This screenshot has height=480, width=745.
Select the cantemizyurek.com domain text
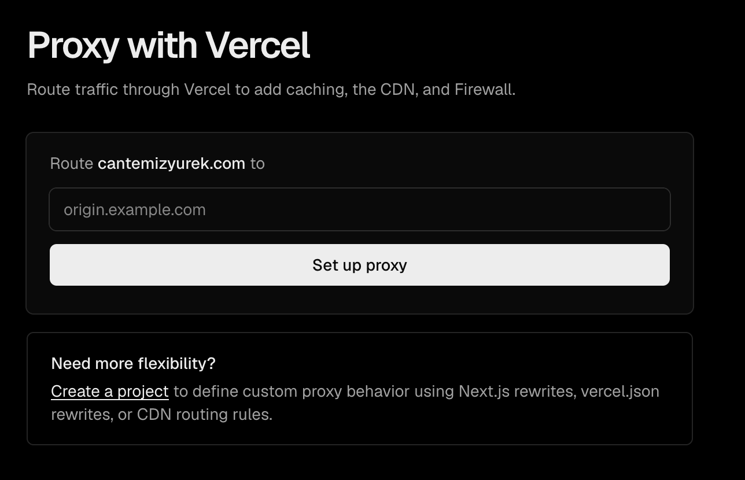click(x=171, y=164)
